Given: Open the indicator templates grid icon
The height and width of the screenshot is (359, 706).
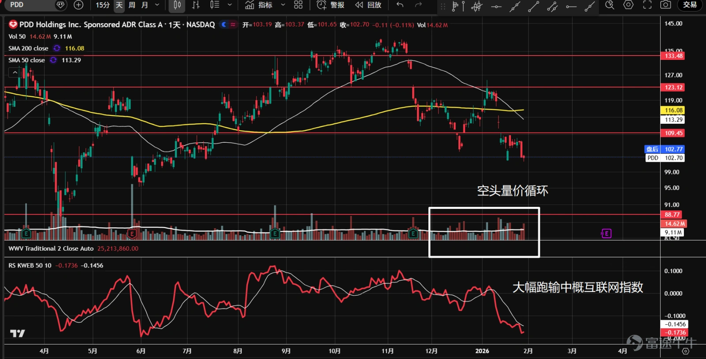Looking at the screenshot, I should pyautogui.click(x=298, y=5).
